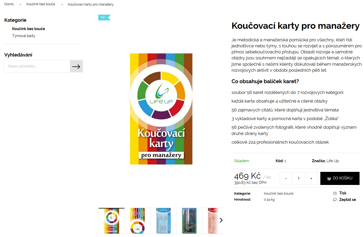Screen dimensions: 364x237
Task: Add product with DO KOŠÍKU button
Action: tap(340, 178)
